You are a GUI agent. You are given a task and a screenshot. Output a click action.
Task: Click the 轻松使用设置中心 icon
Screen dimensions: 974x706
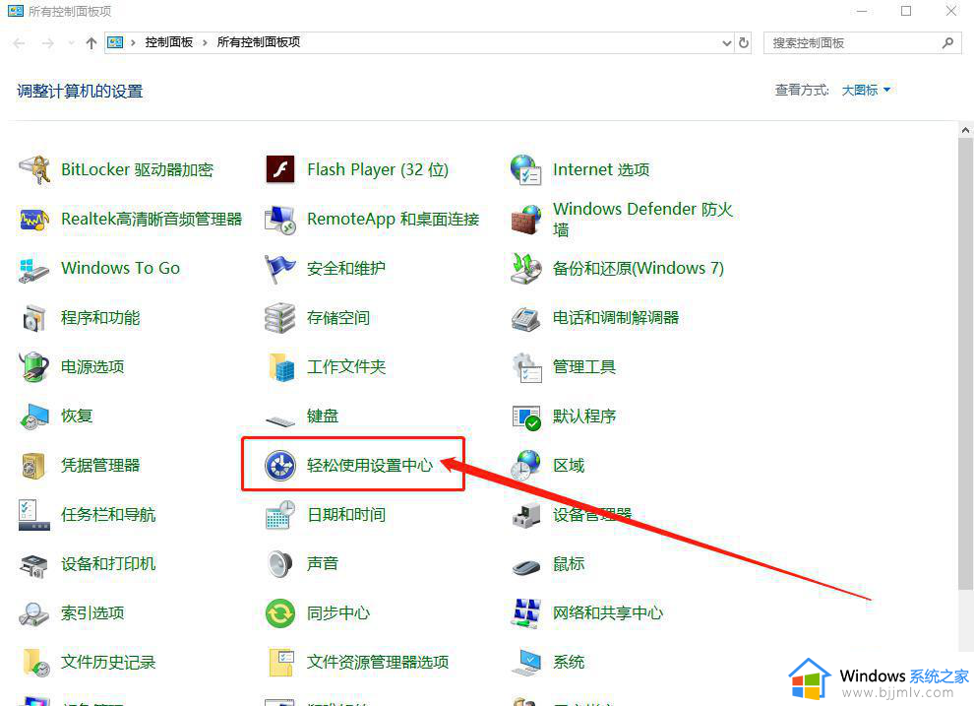[280, 466]
